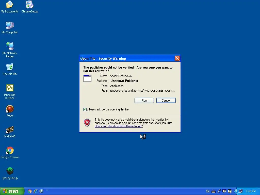Image resolution: width=260 pixels, height=195 pixels.
Task: Select the My Documents desktop icon
Action: 10,7
